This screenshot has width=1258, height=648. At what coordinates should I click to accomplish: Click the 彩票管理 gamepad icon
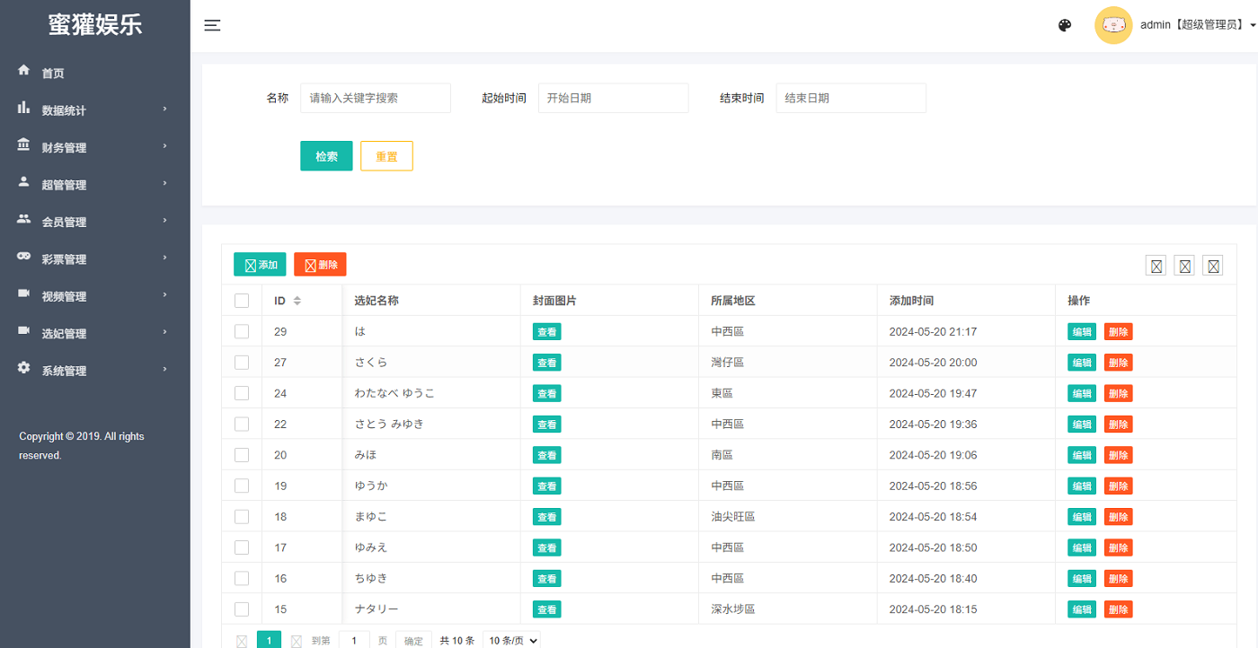24,258
